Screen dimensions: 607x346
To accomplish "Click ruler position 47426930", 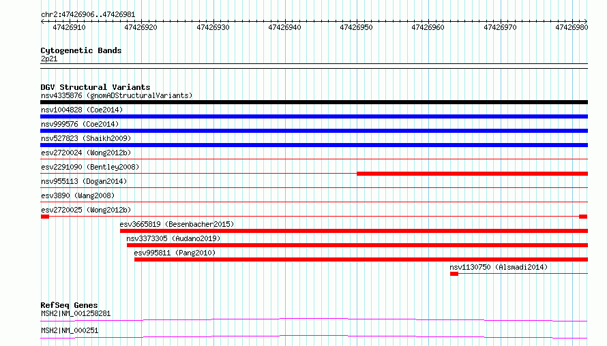I will coord(213,27).
